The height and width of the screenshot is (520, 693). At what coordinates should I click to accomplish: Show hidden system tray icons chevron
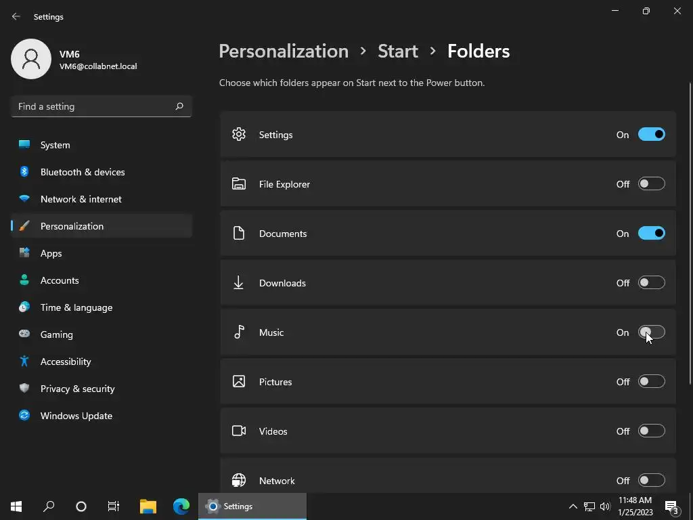(573, 506)
